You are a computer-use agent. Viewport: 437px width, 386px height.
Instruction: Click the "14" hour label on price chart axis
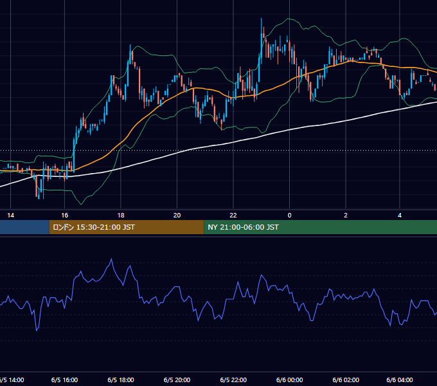tap(10, 216)
